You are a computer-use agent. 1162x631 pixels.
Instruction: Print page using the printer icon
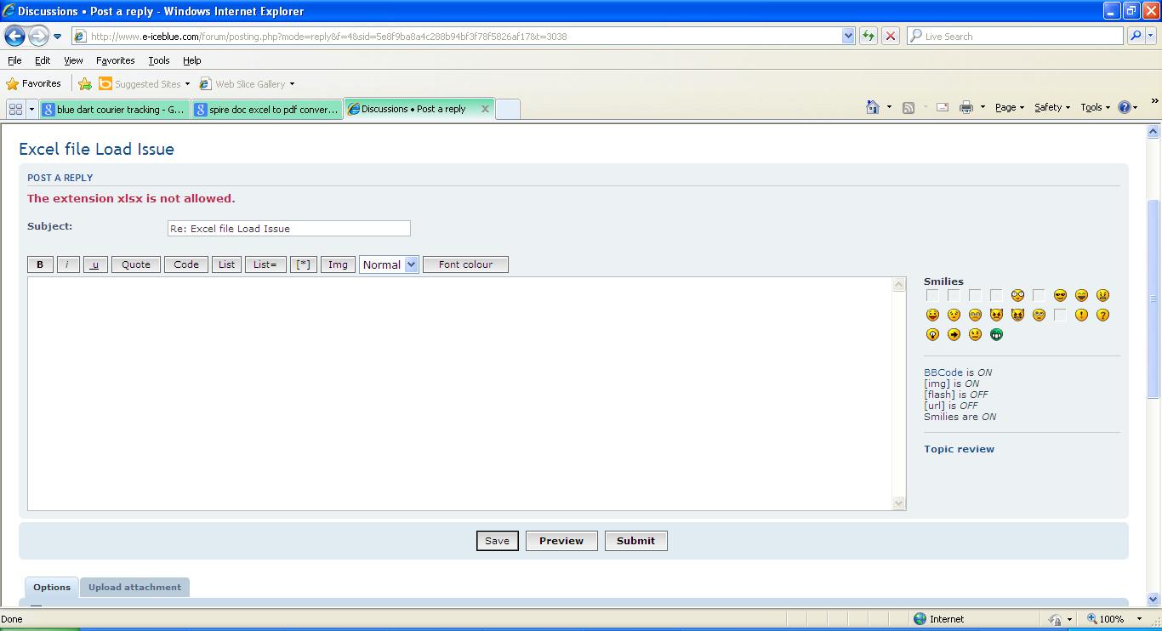point(966,107)
